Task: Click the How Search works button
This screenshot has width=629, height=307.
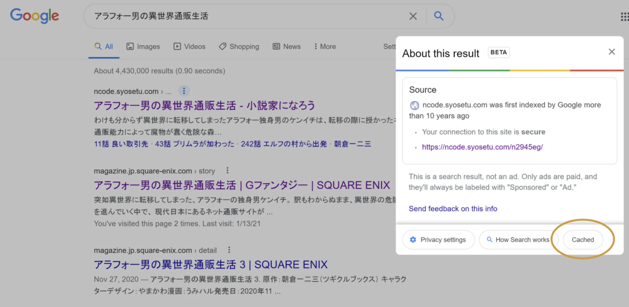Action: 517,240
